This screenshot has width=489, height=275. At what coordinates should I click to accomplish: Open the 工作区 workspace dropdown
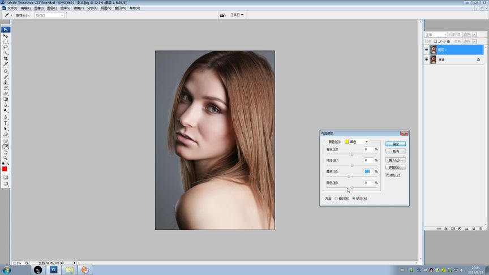coord(237,15)
